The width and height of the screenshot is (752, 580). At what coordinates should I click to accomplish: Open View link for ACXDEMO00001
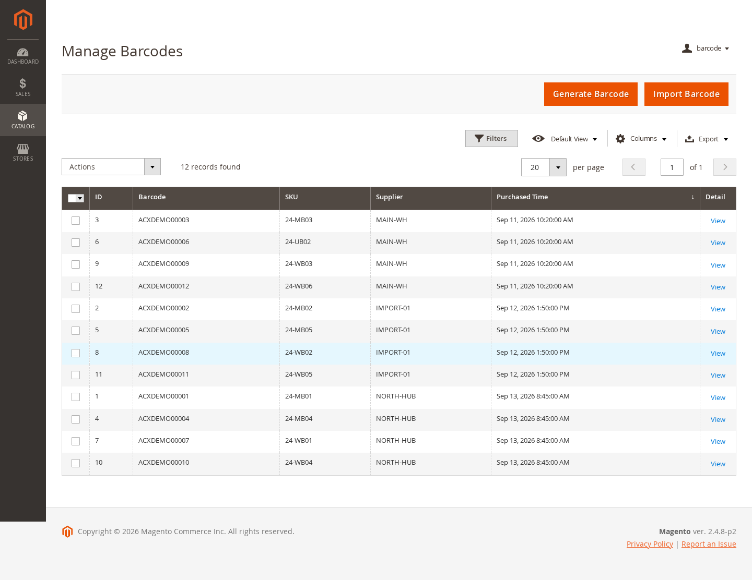click(718, 398)
